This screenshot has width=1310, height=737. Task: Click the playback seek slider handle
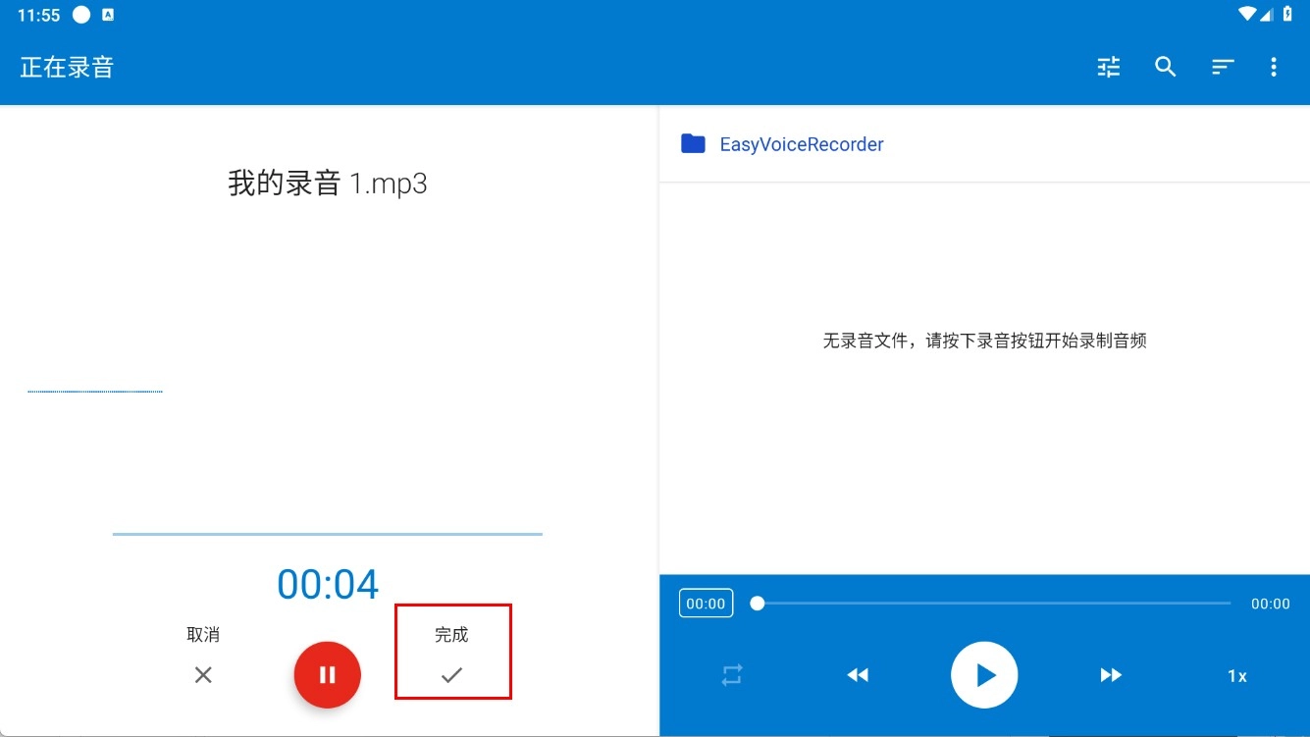(758, 604)
